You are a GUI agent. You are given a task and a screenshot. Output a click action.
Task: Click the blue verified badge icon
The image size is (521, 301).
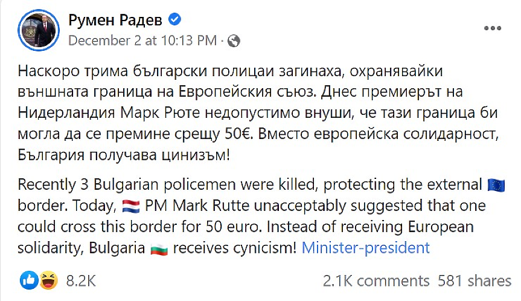(x=174, y=21)
